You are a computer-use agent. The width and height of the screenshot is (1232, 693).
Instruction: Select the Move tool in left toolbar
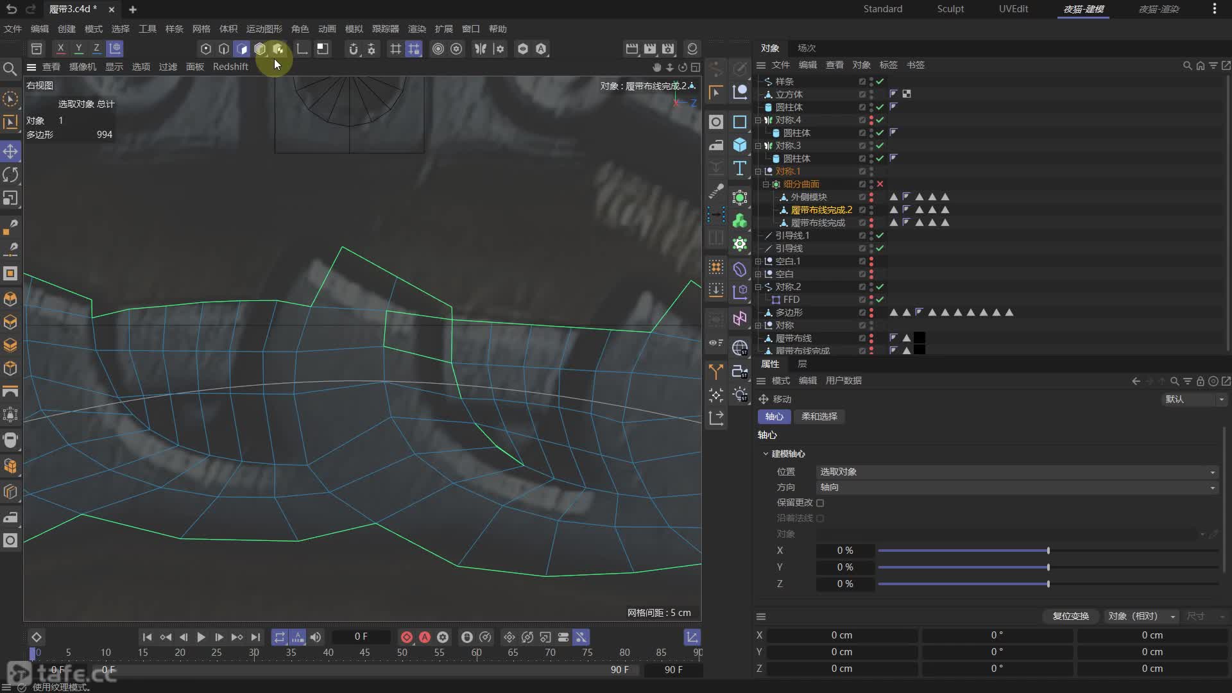pyautogui.click(x=10, y=151)
